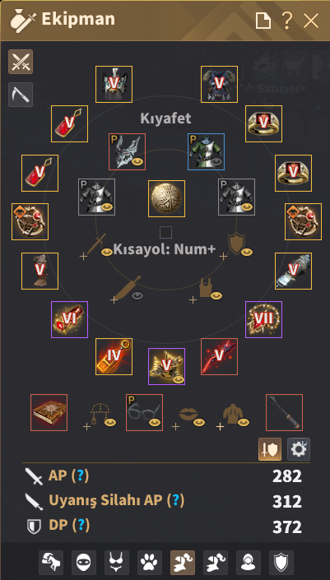Select the IV orange talisman slot
The image size is (330, 580).
coord(114,356)
